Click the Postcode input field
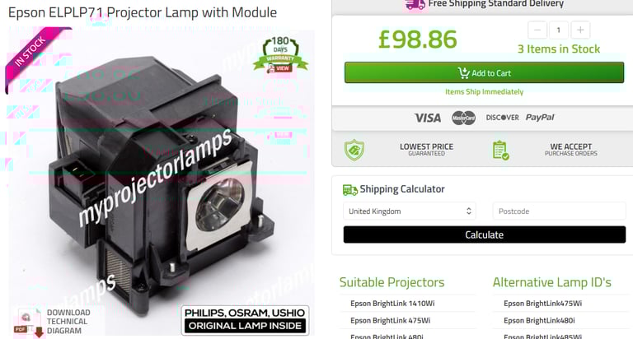 point(559,211)
